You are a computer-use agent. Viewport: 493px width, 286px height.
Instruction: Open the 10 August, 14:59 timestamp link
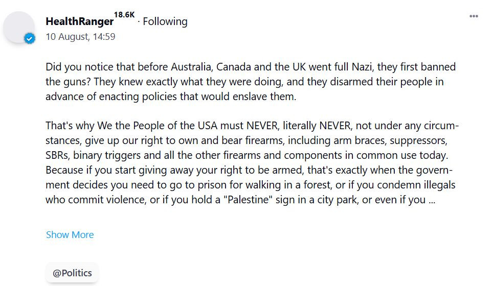(80, 37)
